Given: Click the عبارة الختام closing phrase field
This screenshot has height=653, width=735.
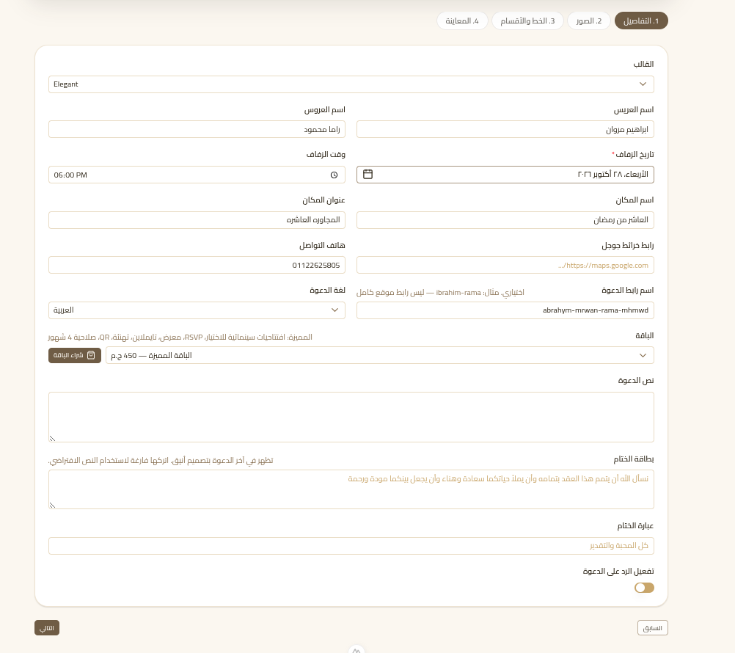Looking at the screenshot, I should (x=351, y=546).
